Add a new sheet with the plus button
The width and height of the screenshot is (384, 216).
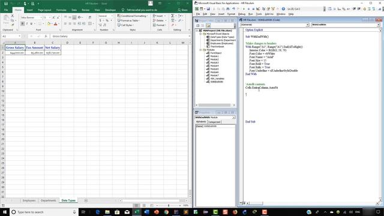pos(86,200)
